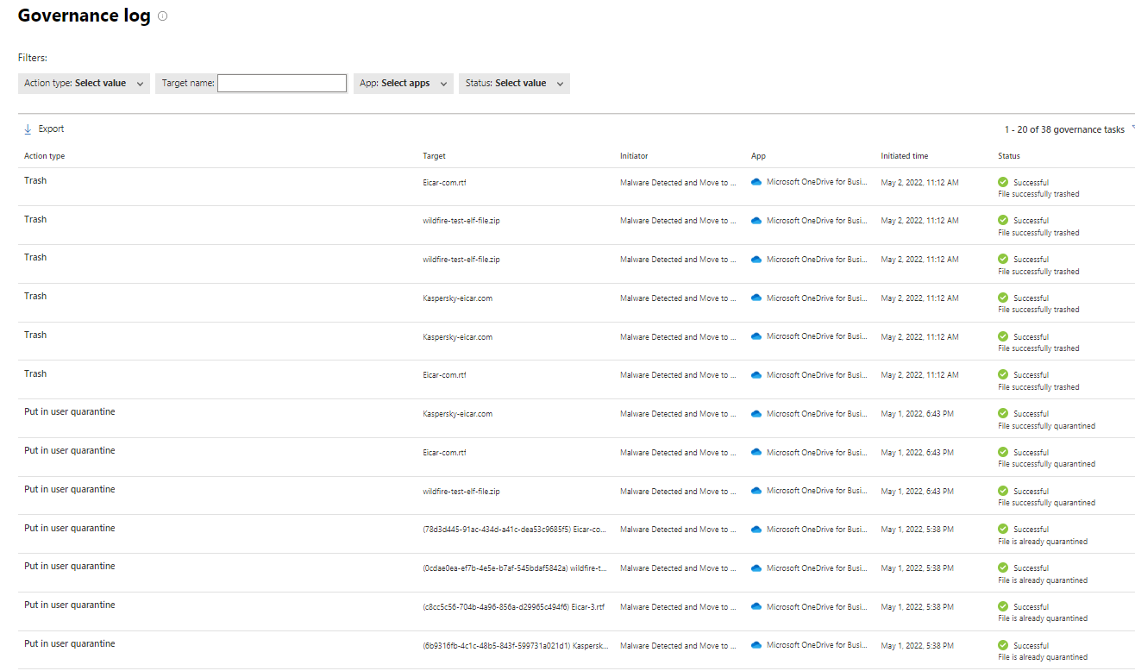Click the '1 - 20 of 38 governance tasks' counter

(1063, 129)
